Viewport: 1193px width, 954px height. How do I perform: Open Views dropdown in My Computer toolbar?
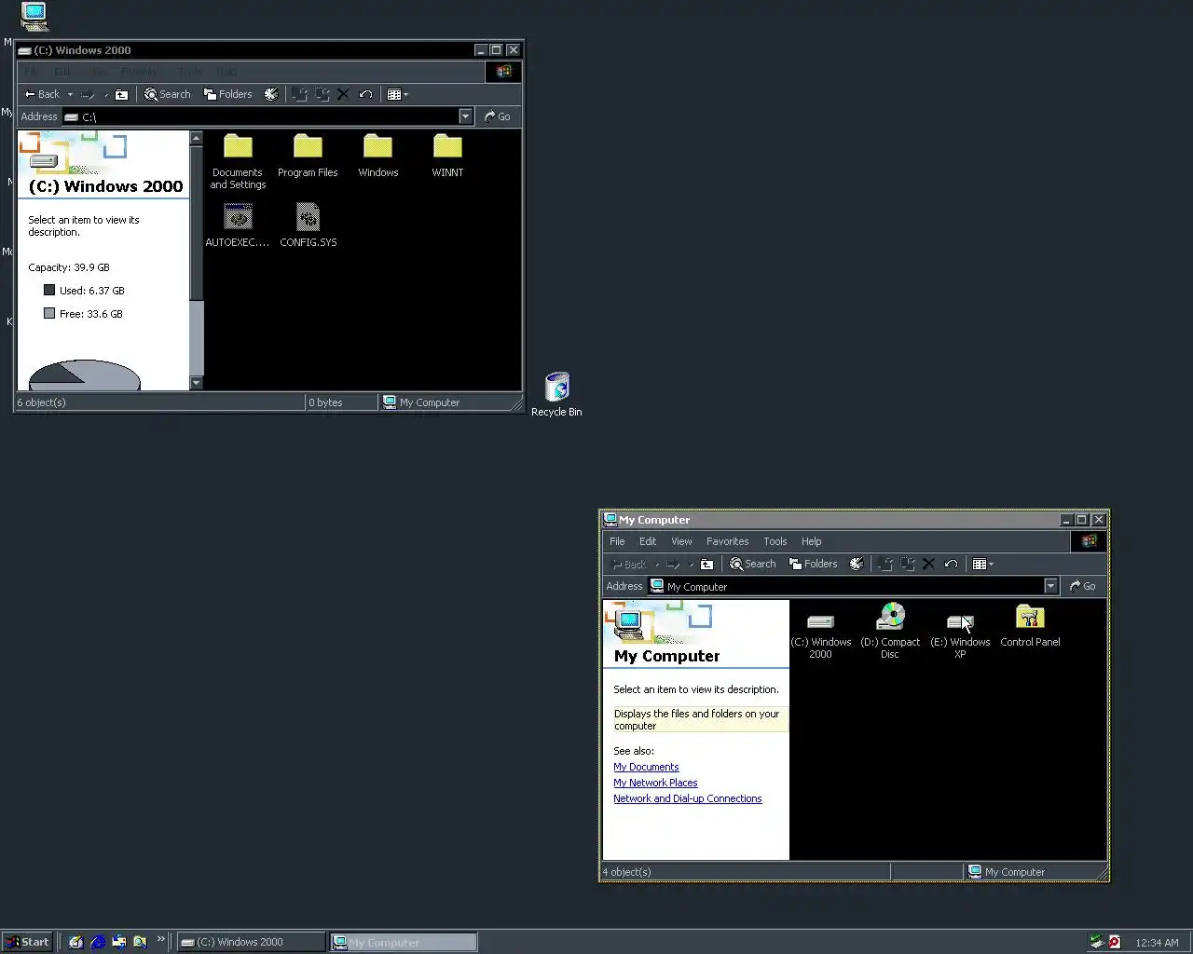[983, 564]
